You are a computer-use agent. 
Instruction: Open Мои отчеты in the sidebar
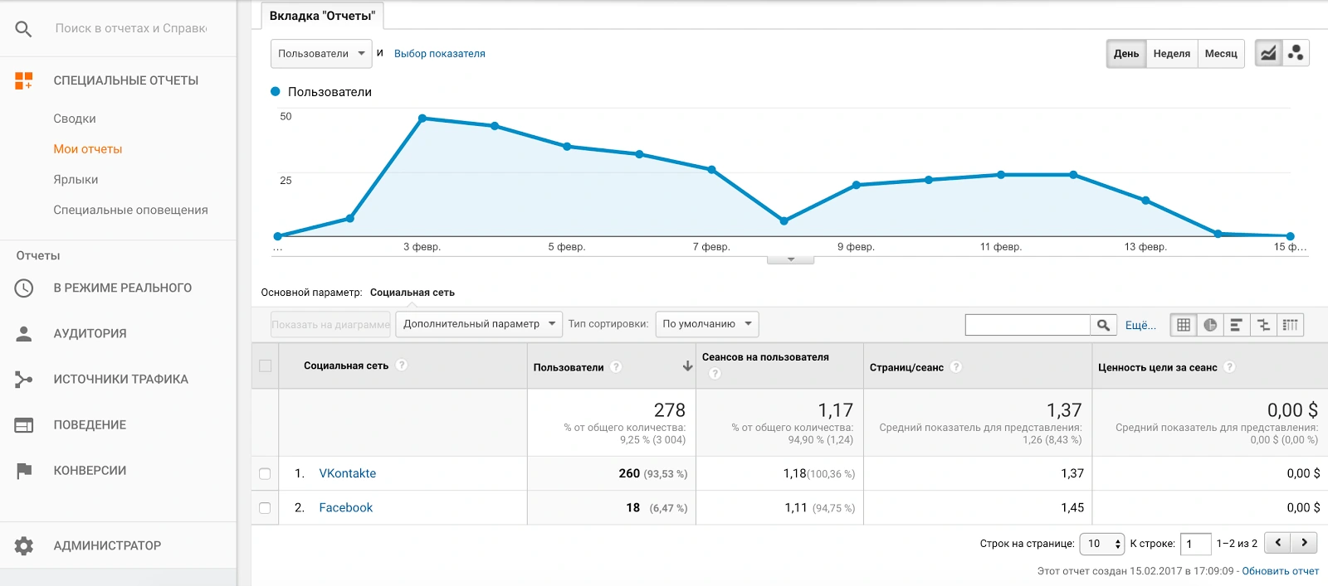tap(88, 149)
